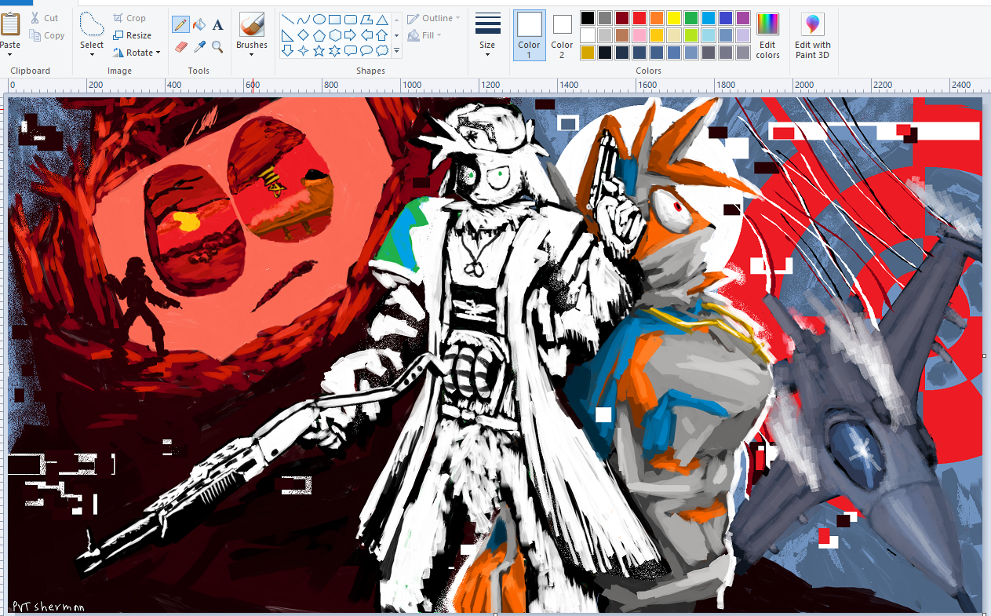Choose the Four-point star shape

(x=304, y=51)
